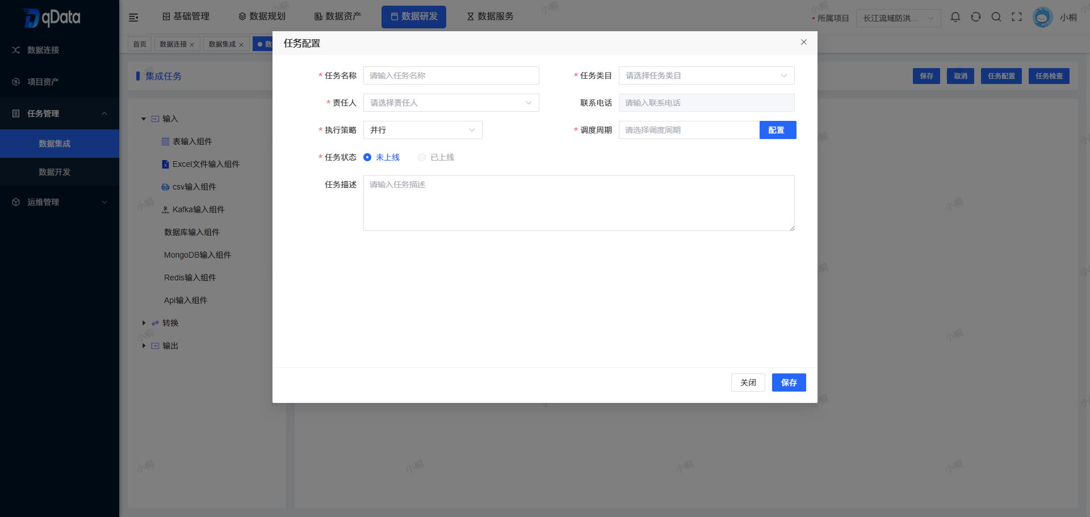Click the qData logo
This screenshot has width=1090, height=517.
[52, 18]
